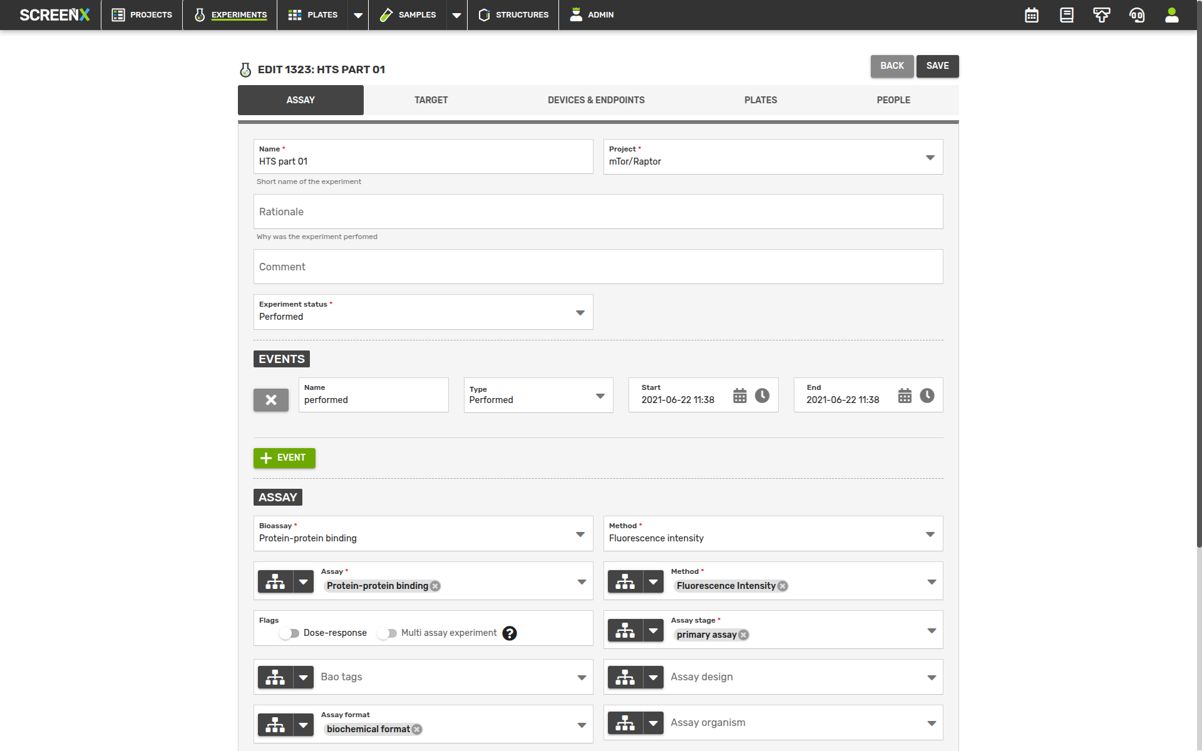Click the Start date calendar icon
This screenshot has width=1202, height=751.
tap(740, 396)
